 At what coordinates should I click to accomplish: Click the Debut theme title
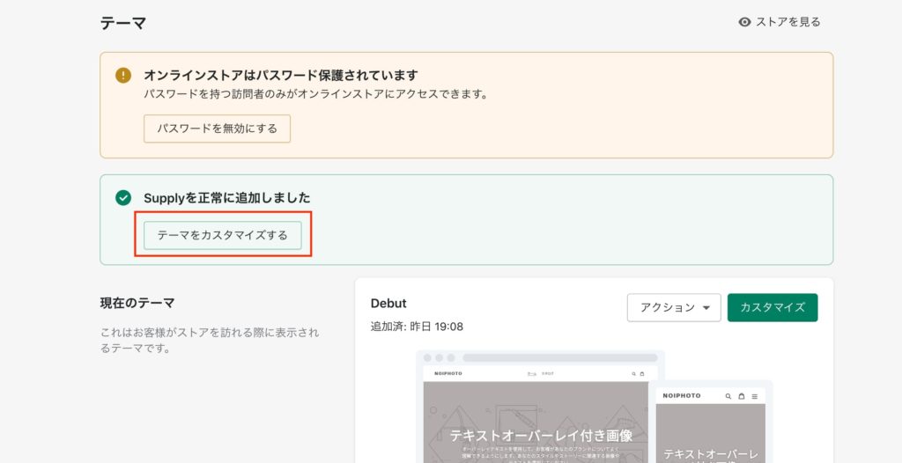(388, 303)
